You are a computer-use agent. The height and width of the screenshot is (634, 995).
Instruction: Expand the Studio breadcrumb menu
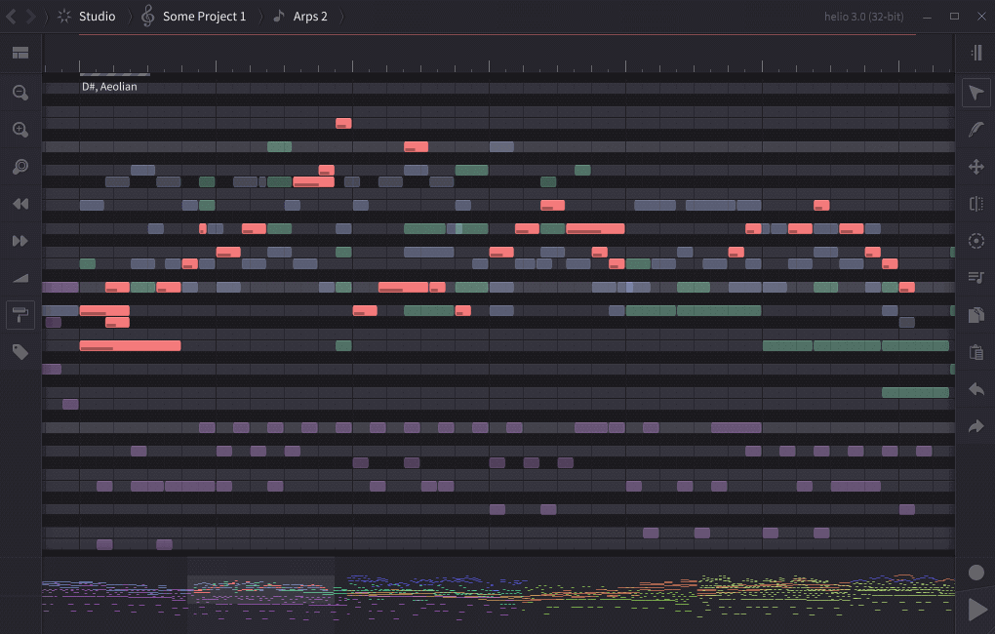tap(96, 17)
